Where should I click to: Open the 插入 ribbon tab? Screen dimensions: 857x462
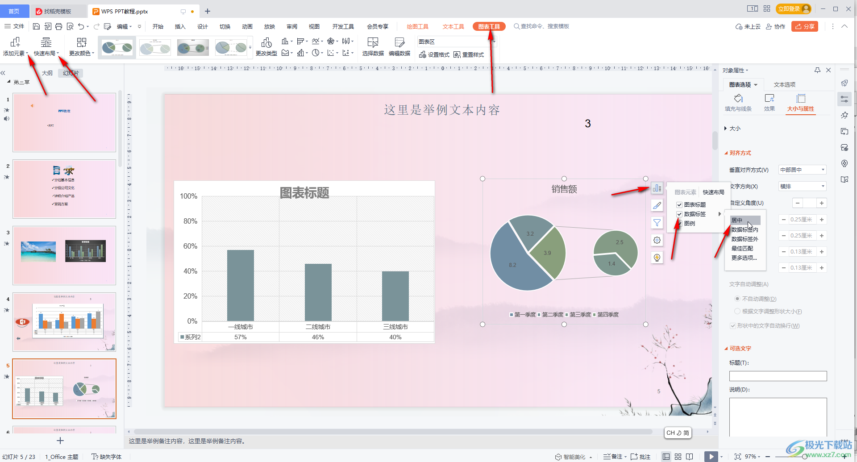tap(180, 26)
